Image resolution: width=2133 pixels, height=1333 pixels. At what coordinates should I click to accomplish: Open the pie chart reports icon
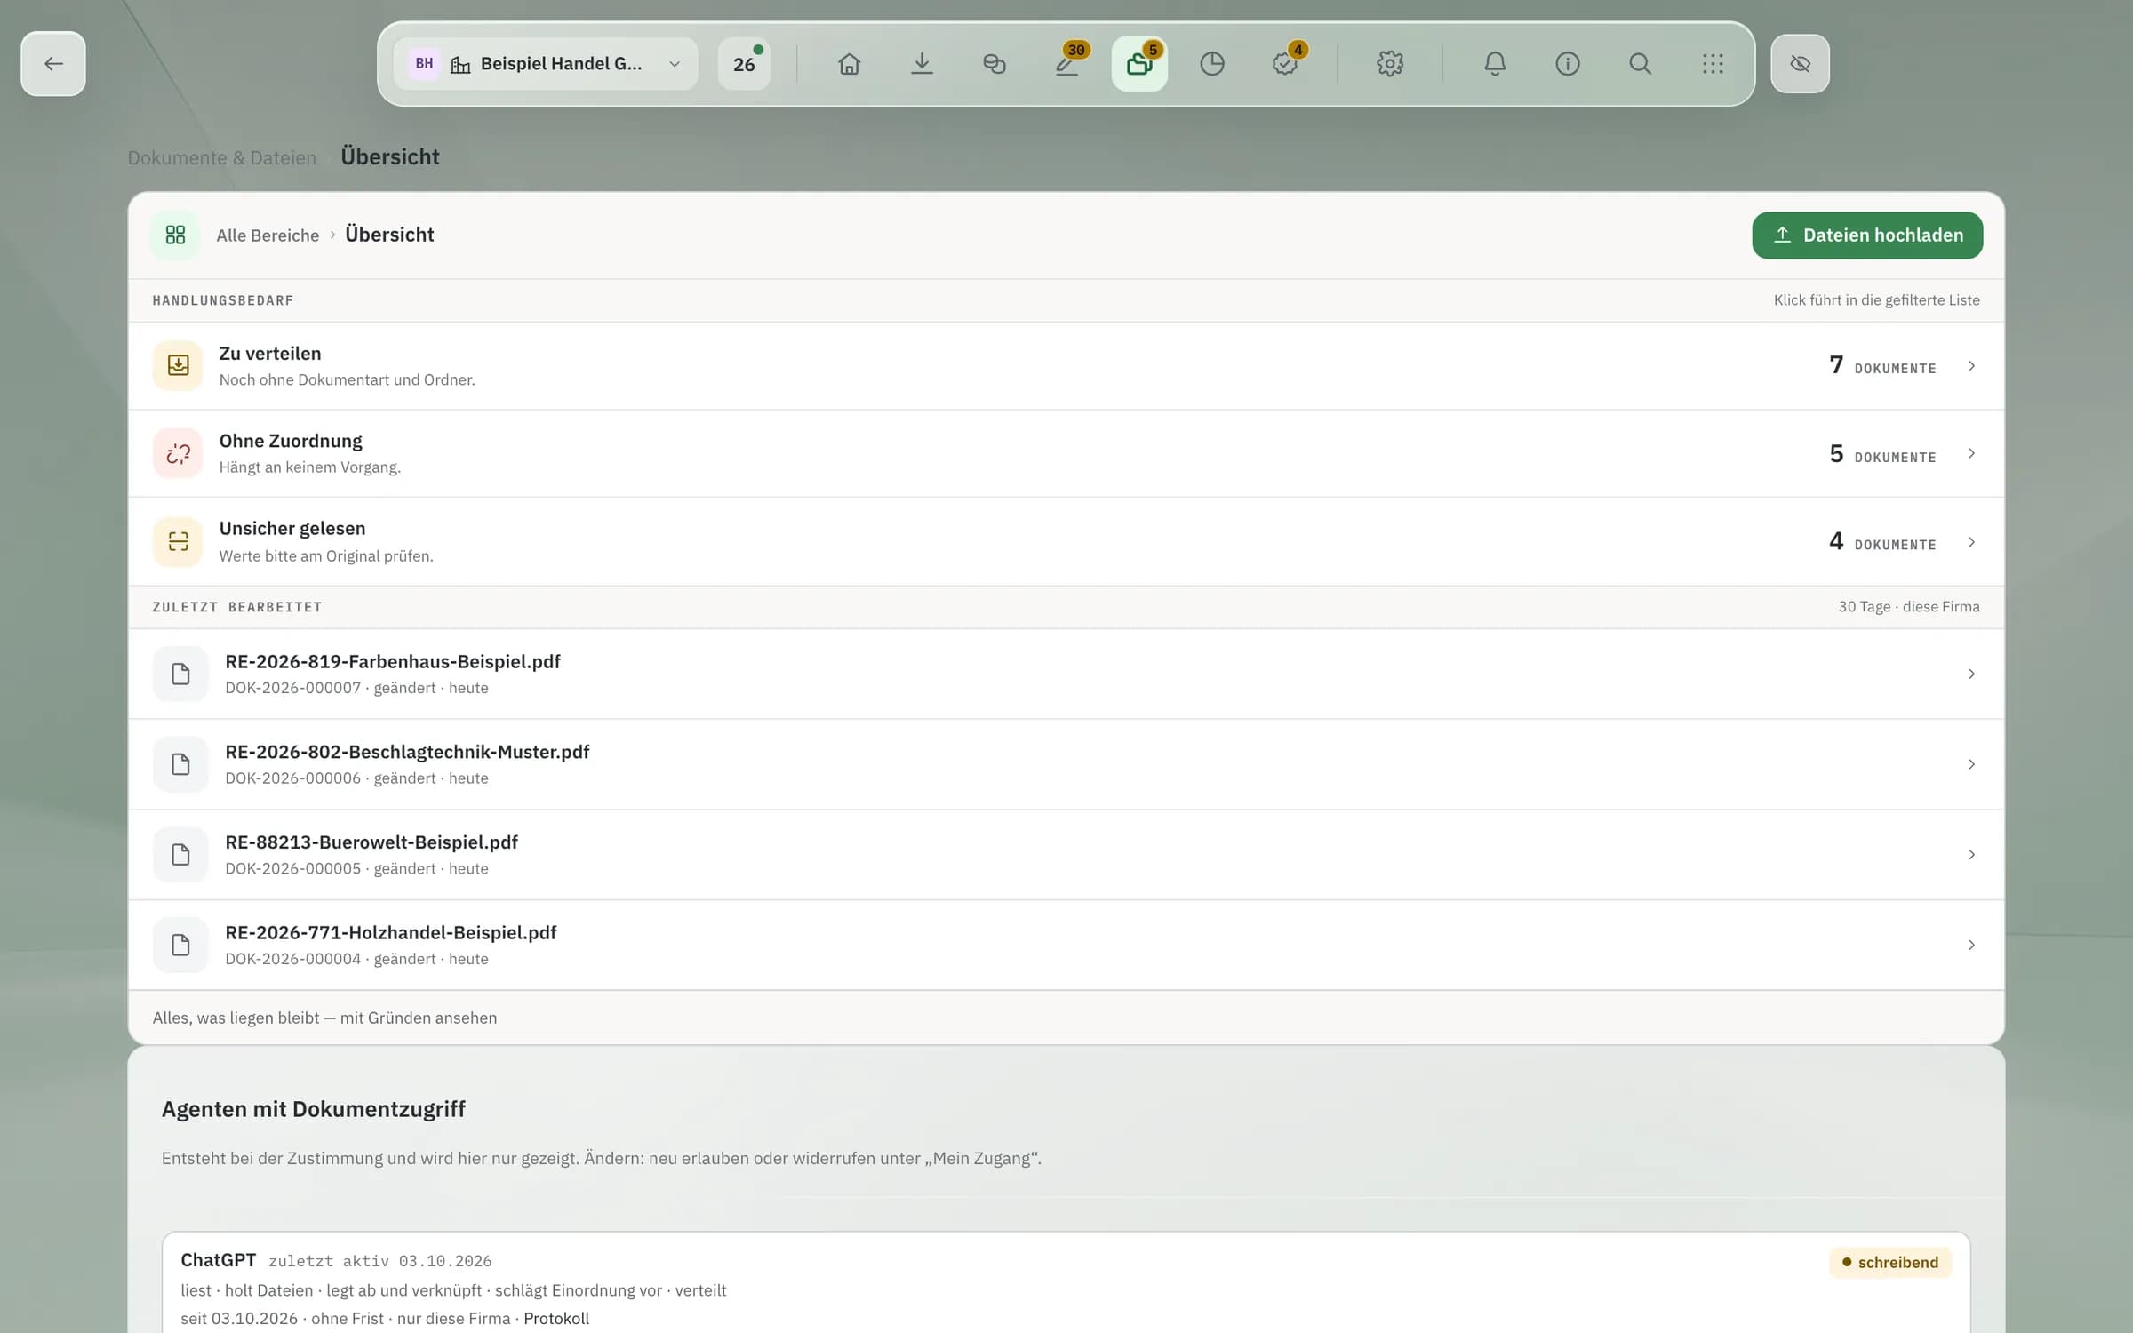[x=1212, y=64]
